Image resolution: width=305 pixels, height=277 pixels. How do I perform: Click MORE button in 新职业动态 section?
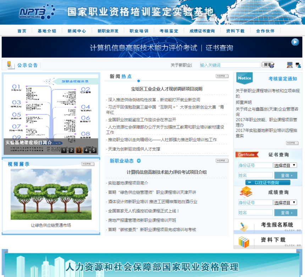point(222,160)
